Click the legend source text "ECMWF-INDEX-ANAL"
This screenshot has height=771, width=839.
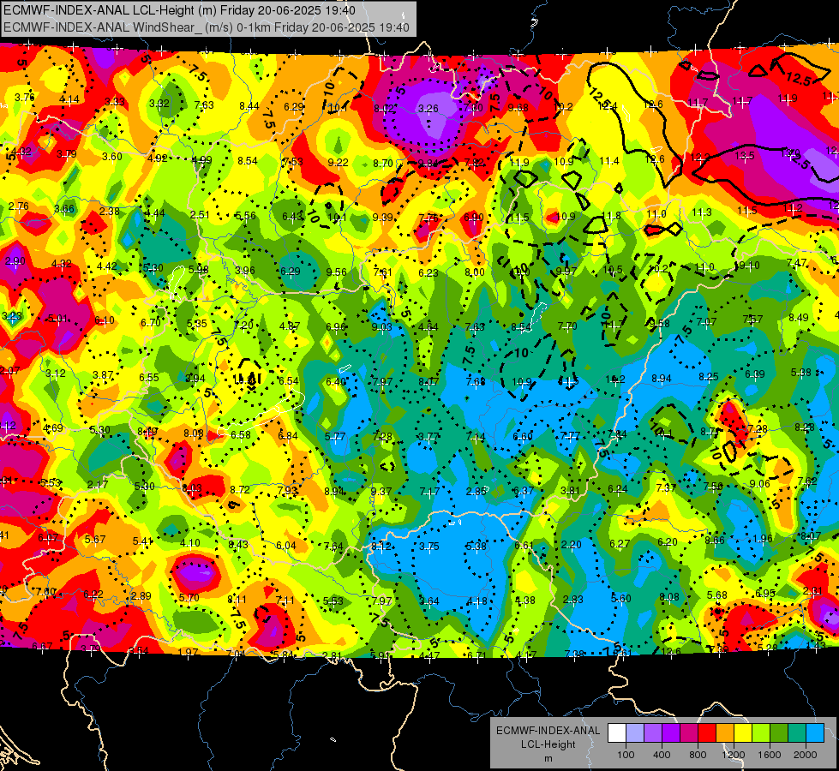click(548, 731)
